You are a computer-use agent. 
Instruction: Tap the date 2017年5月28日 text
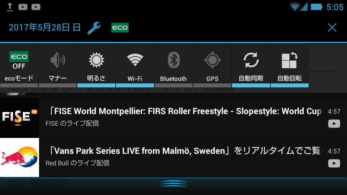pos(45,27)
